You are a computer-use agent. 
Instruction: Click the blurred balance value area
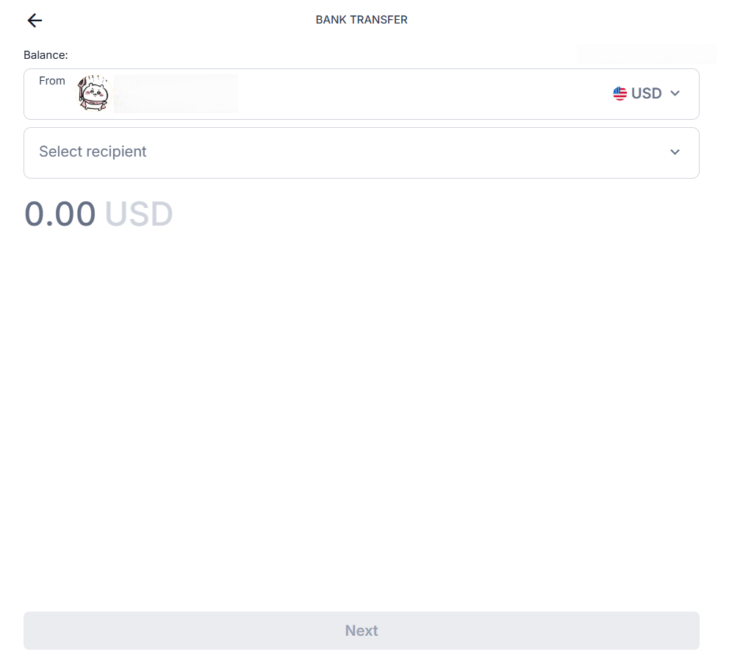pyautogui.click(x=646, y=54)
